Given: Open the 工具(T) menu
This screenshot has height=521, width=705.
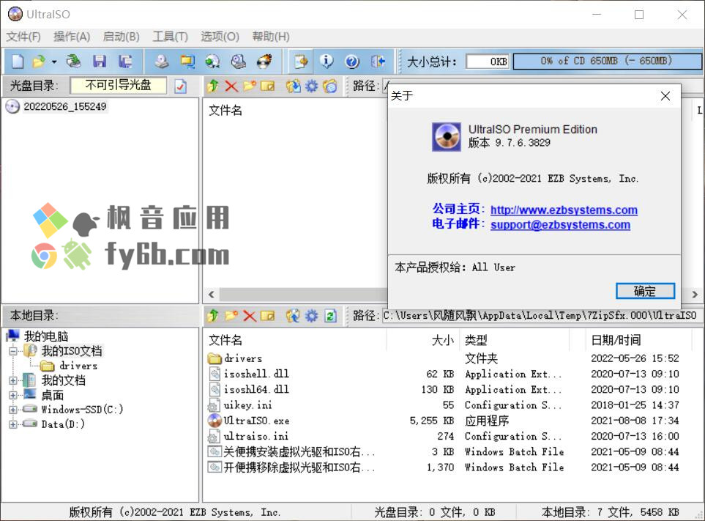Looking at the screenshot, I should 170,37.
